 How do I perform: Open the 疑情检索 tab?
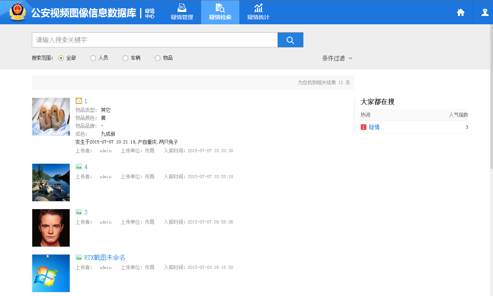click(220, 12)
